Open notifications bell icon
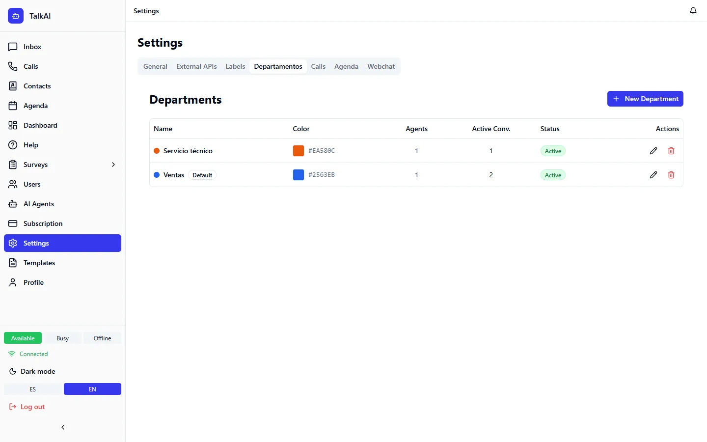The height and width of the screenshot is (442, 707). click(x=693, y=11)
